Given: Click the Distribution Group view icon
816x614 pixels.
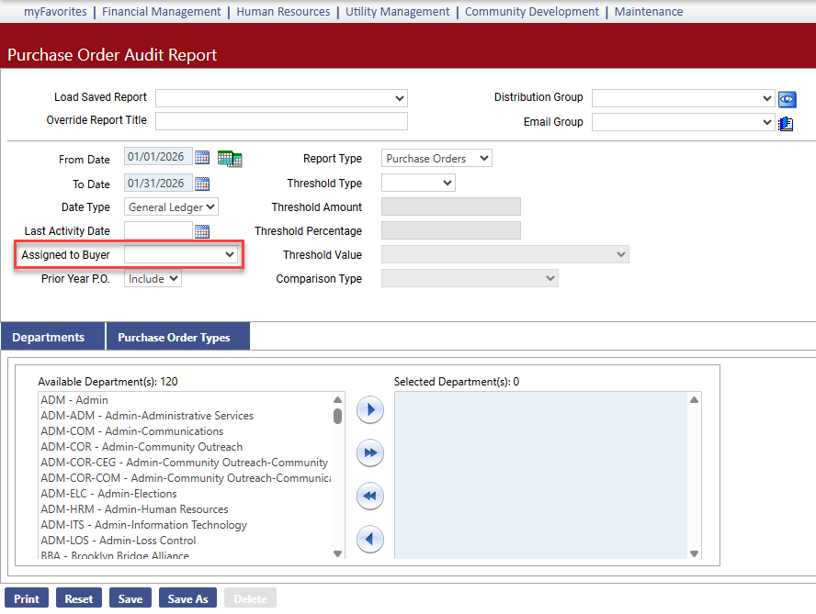Looking at the screenshot, I should click(x=787, y=99).
